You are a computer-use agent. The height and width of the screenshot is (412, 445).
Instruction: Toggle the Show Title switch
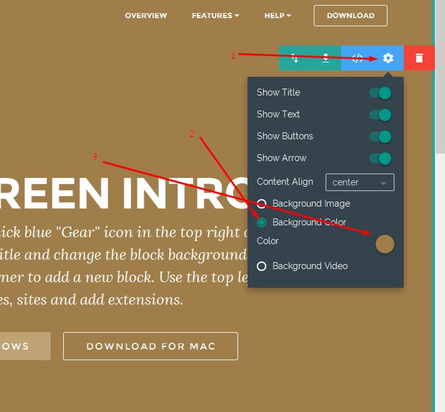pos(380,93)
